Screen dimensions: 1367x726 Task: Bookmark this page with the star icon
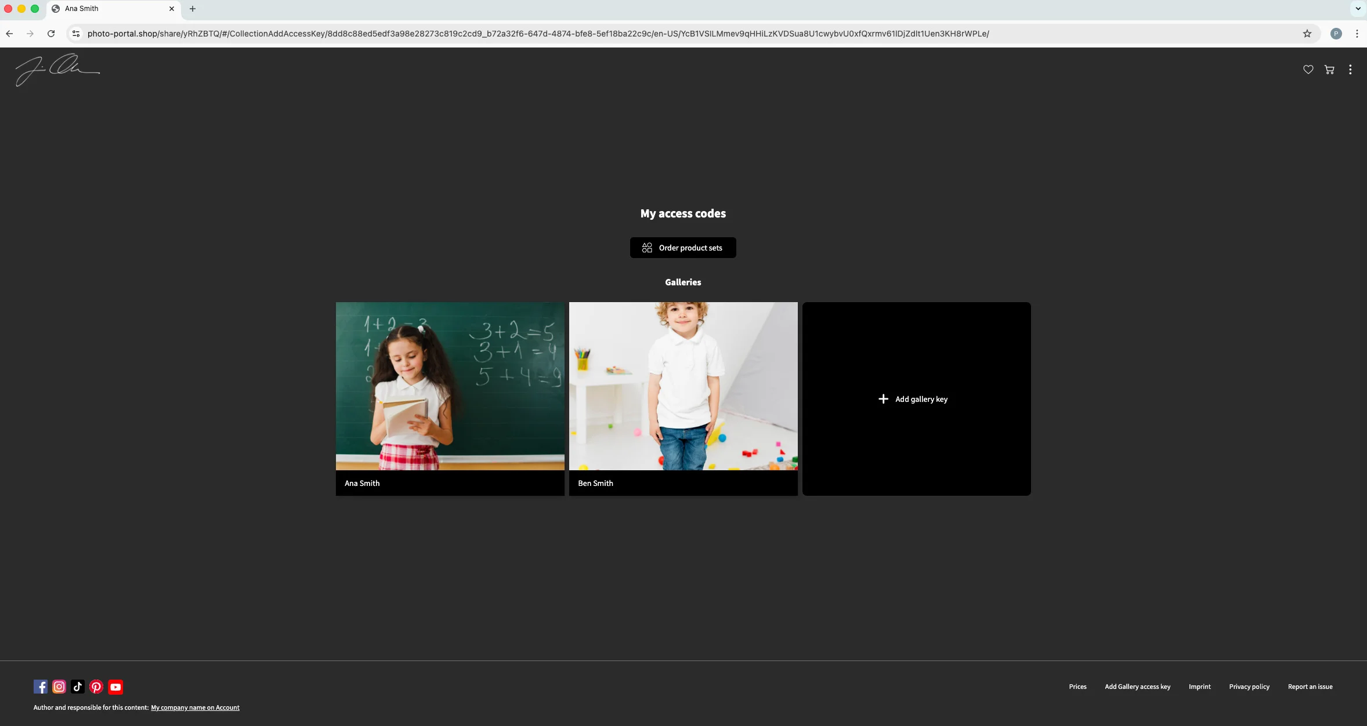click(x=1307, y=34)
